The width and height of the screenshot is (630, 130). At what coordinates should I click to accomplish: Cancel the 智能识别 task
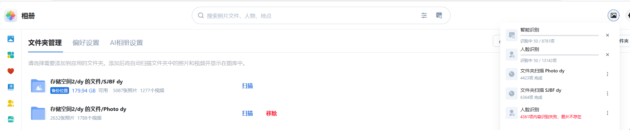[x=608, y=35]
